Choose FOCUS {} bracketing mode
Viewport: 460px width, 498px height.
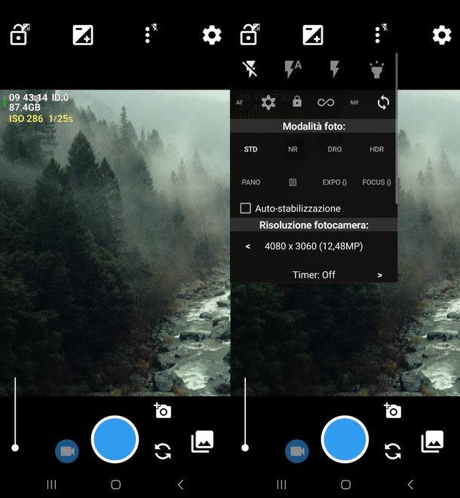click(377, 182)
